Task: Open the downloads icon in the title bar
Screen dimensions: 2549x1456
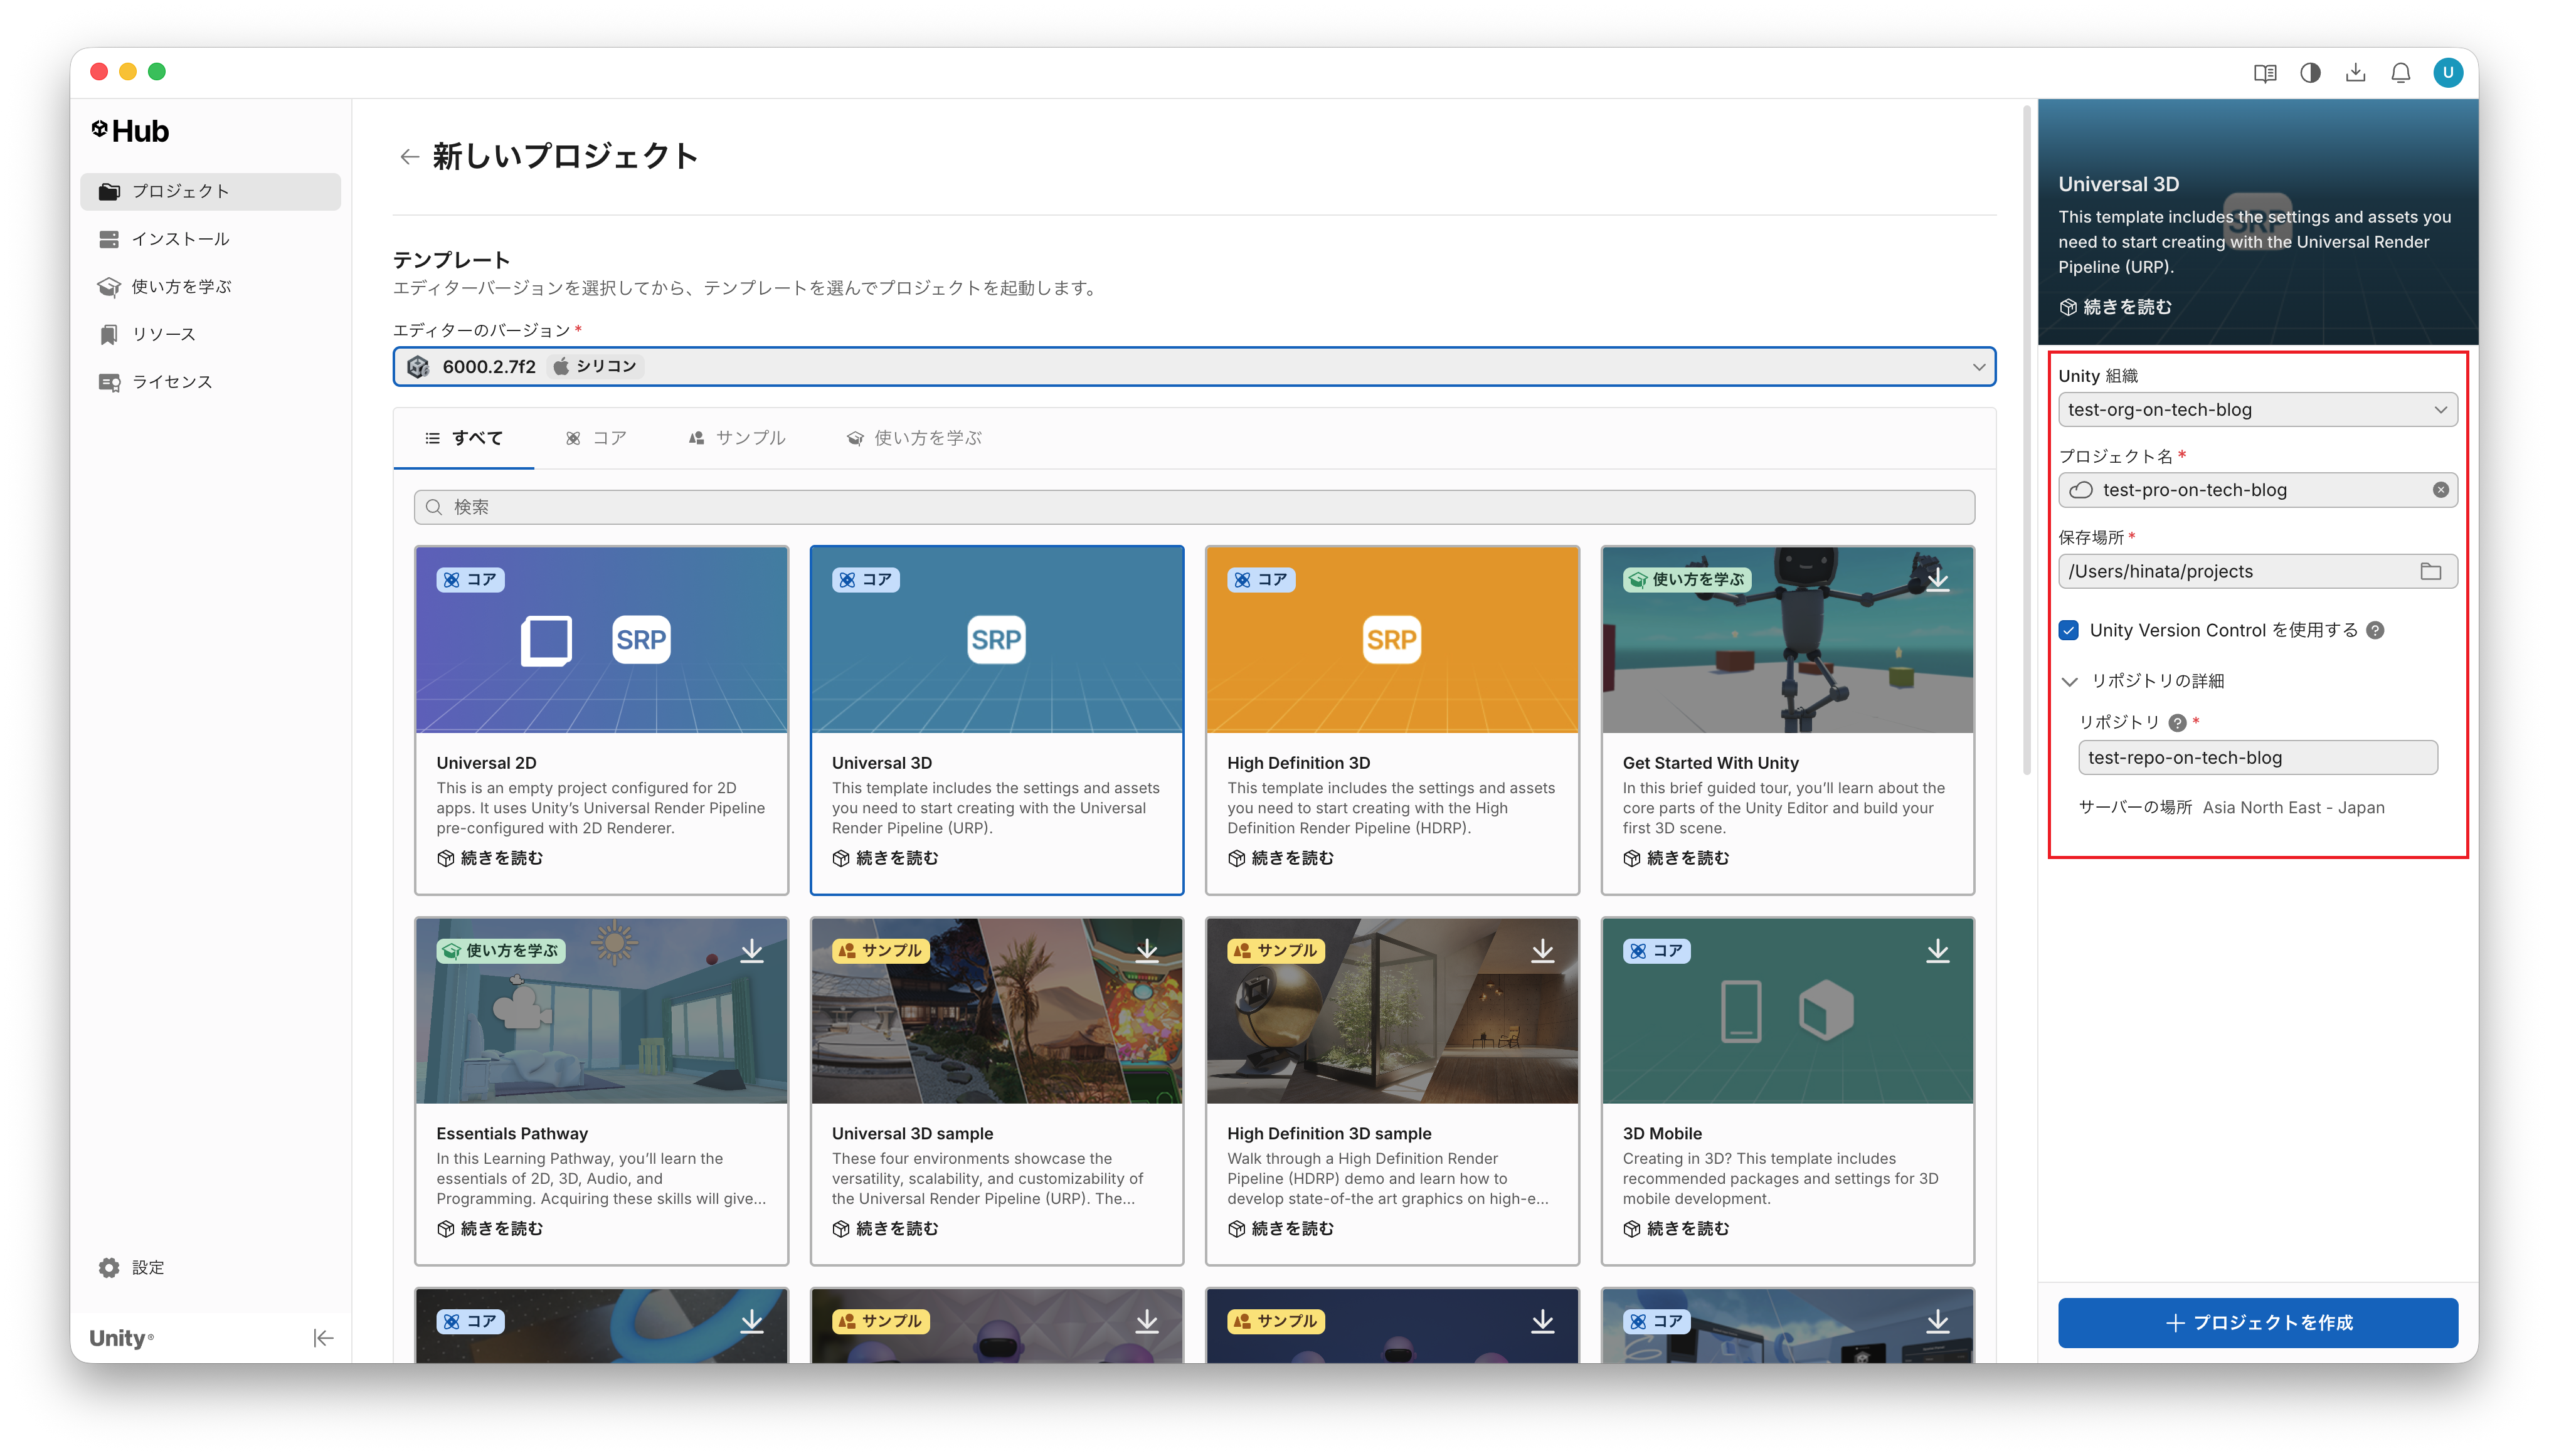Action: (2355, 72)
